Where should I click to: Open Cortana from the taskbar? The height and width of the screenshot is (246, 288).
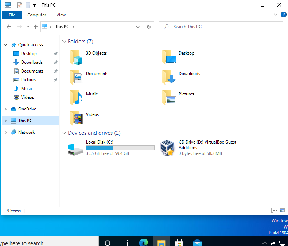pyautogui.click(x=108, y=243)
